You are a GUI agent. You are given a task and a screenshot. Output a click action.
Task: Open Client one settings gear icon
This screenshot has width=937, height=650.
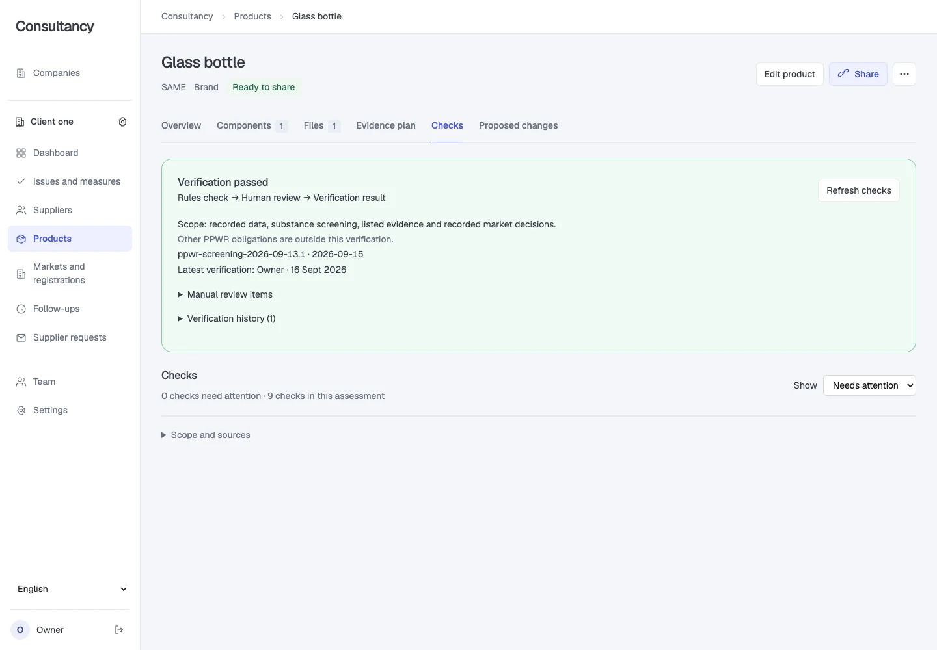point(122,122)
